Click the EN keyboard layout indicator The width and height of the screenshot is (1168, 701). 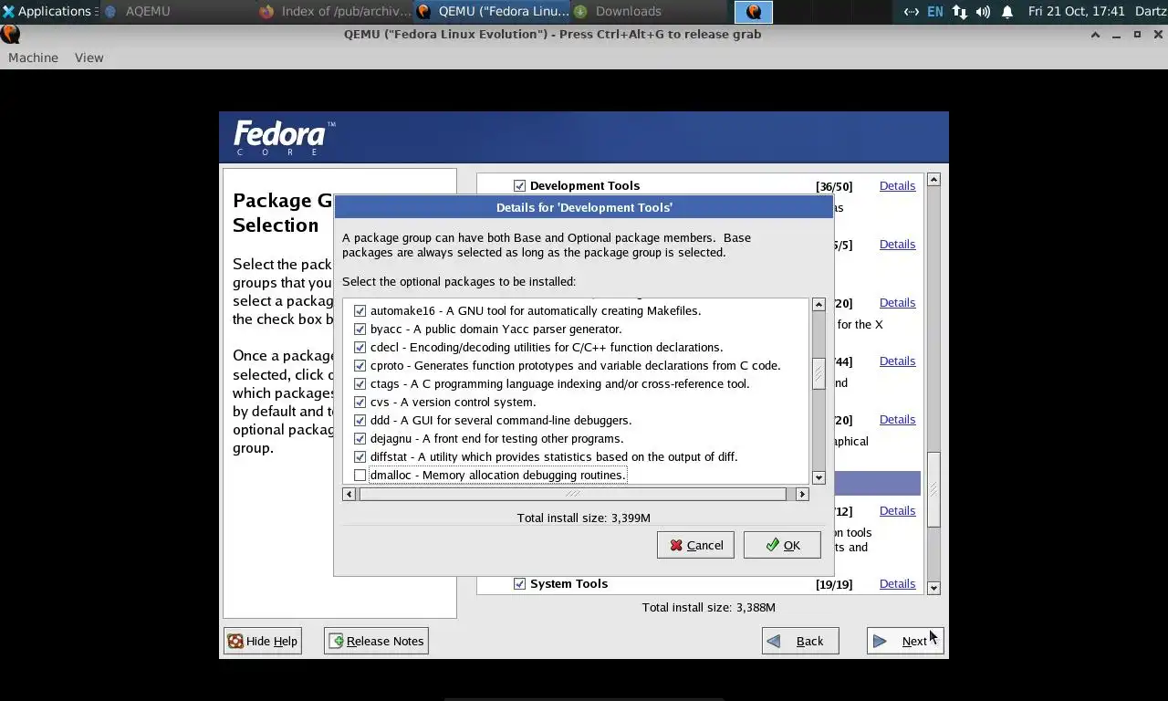[935, 12]
